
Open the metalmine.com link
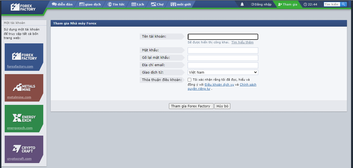19,97
